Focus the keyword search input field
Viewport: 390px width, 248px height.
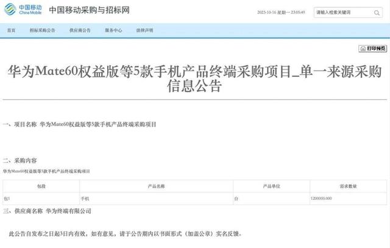click(348, 12)
